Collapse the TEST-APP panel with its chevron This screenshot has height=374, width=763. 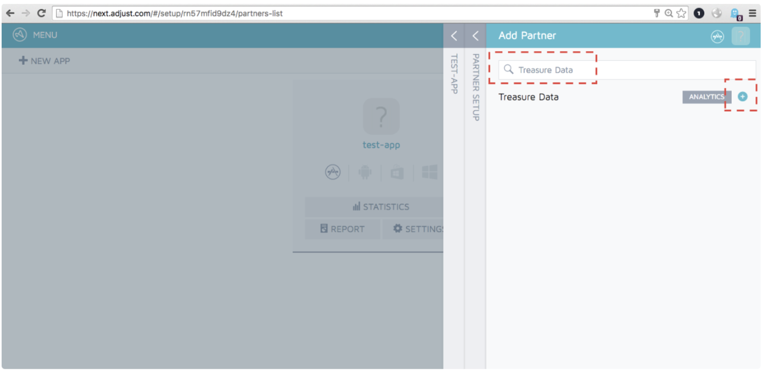coord(454,36)
